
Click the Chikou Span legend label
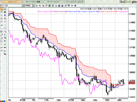click(45, 11)
